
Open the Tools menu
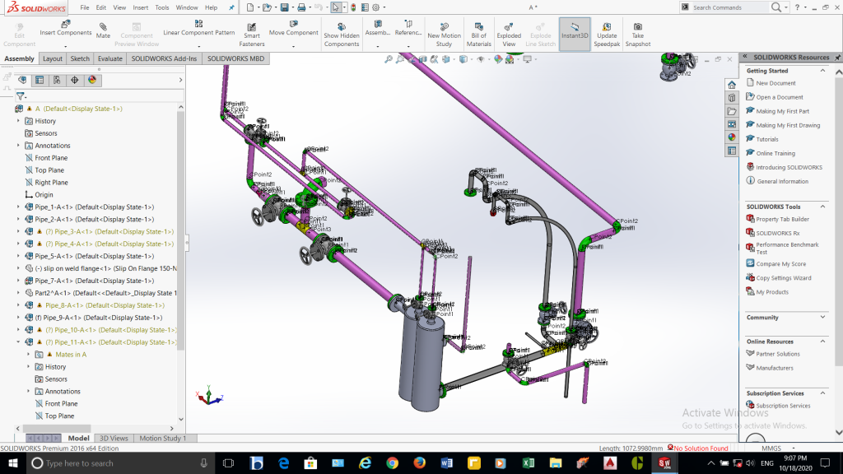pos(162,7)
